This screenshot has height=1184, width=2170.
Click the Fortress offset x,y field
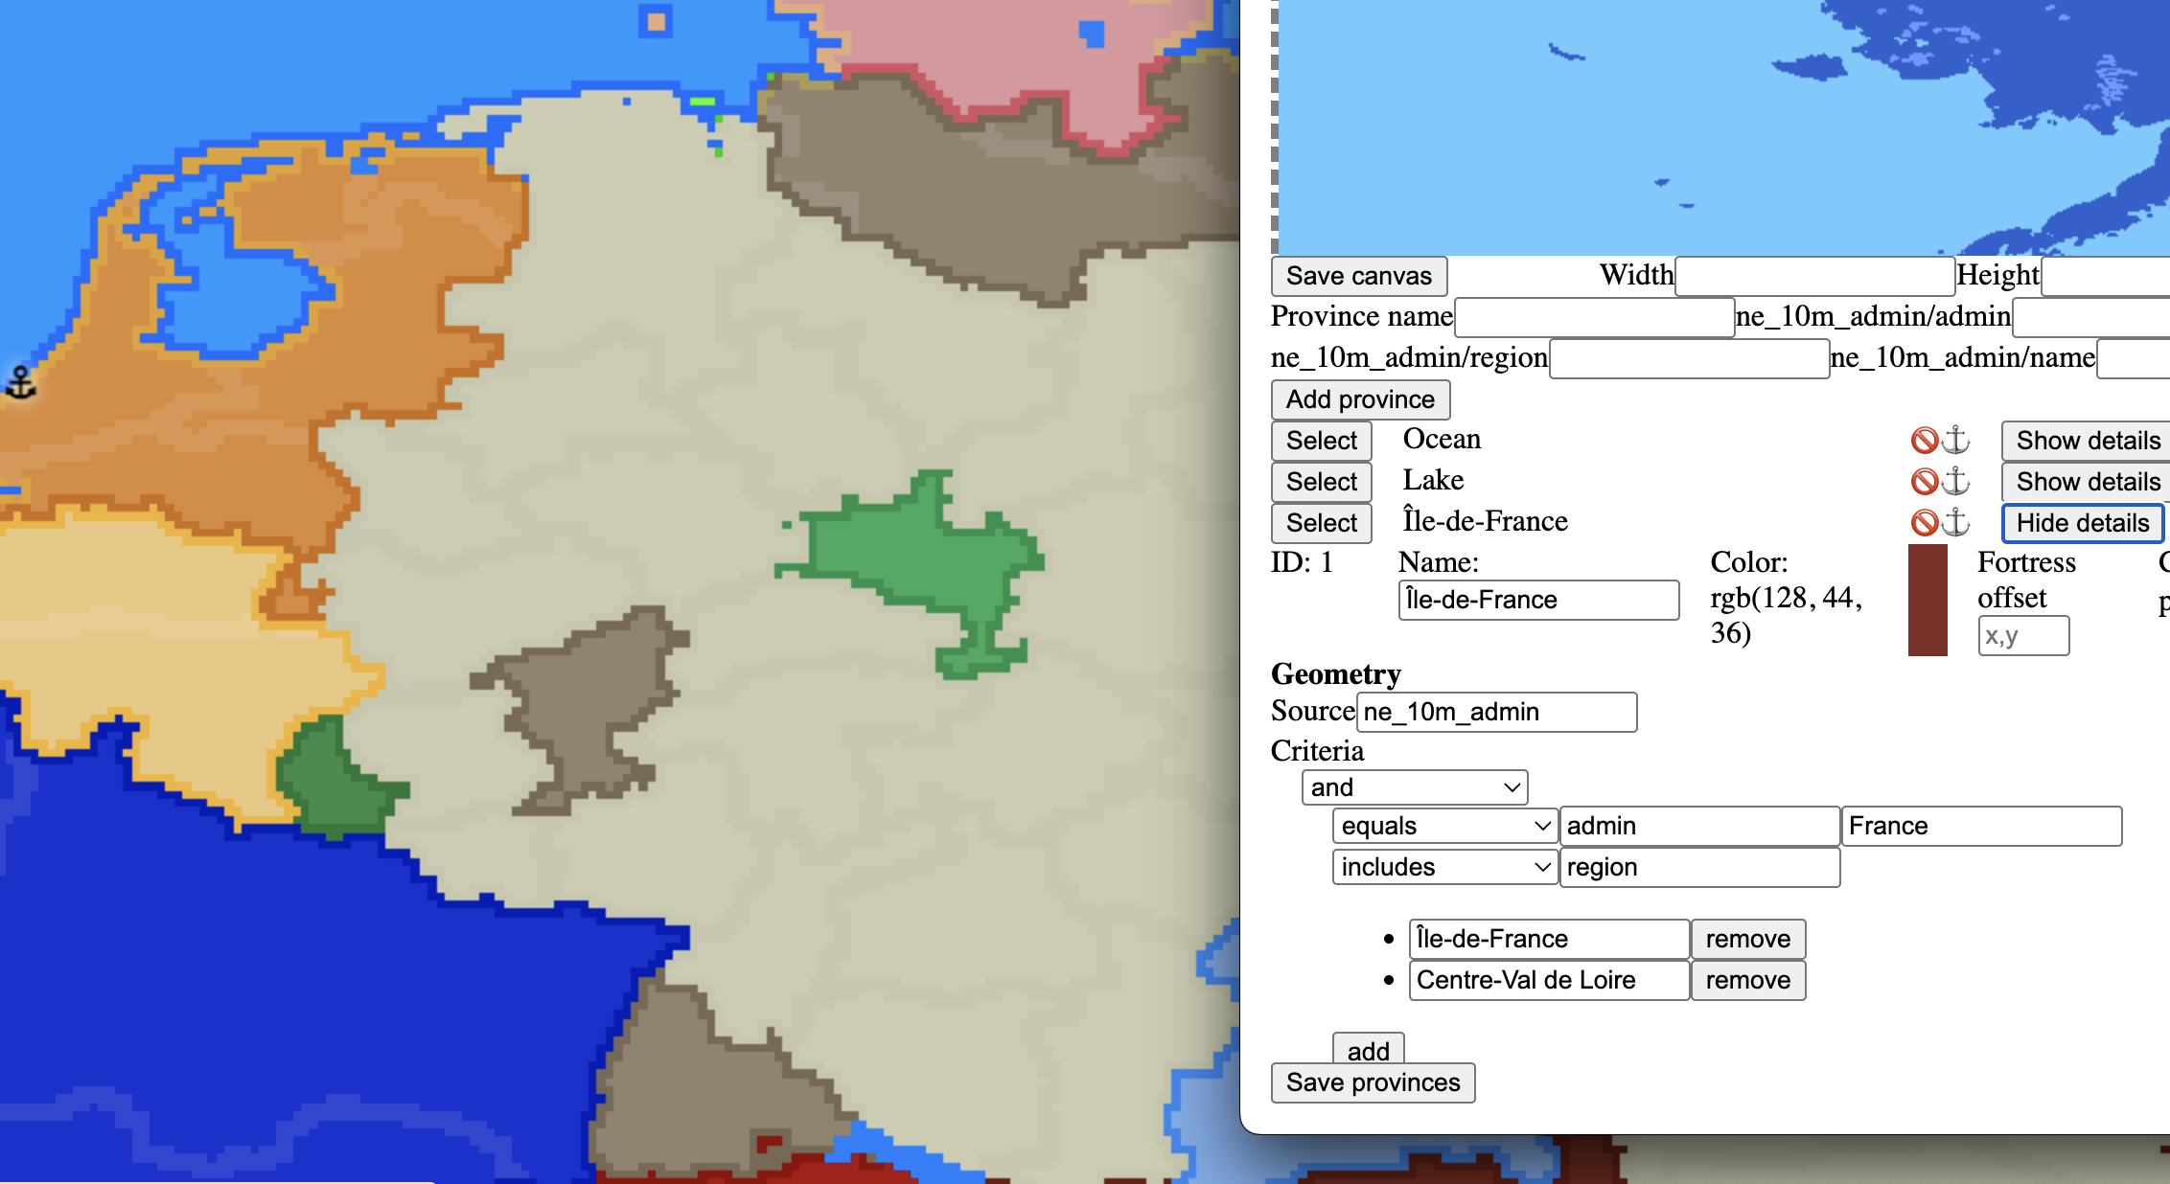tap(2023, 636)
